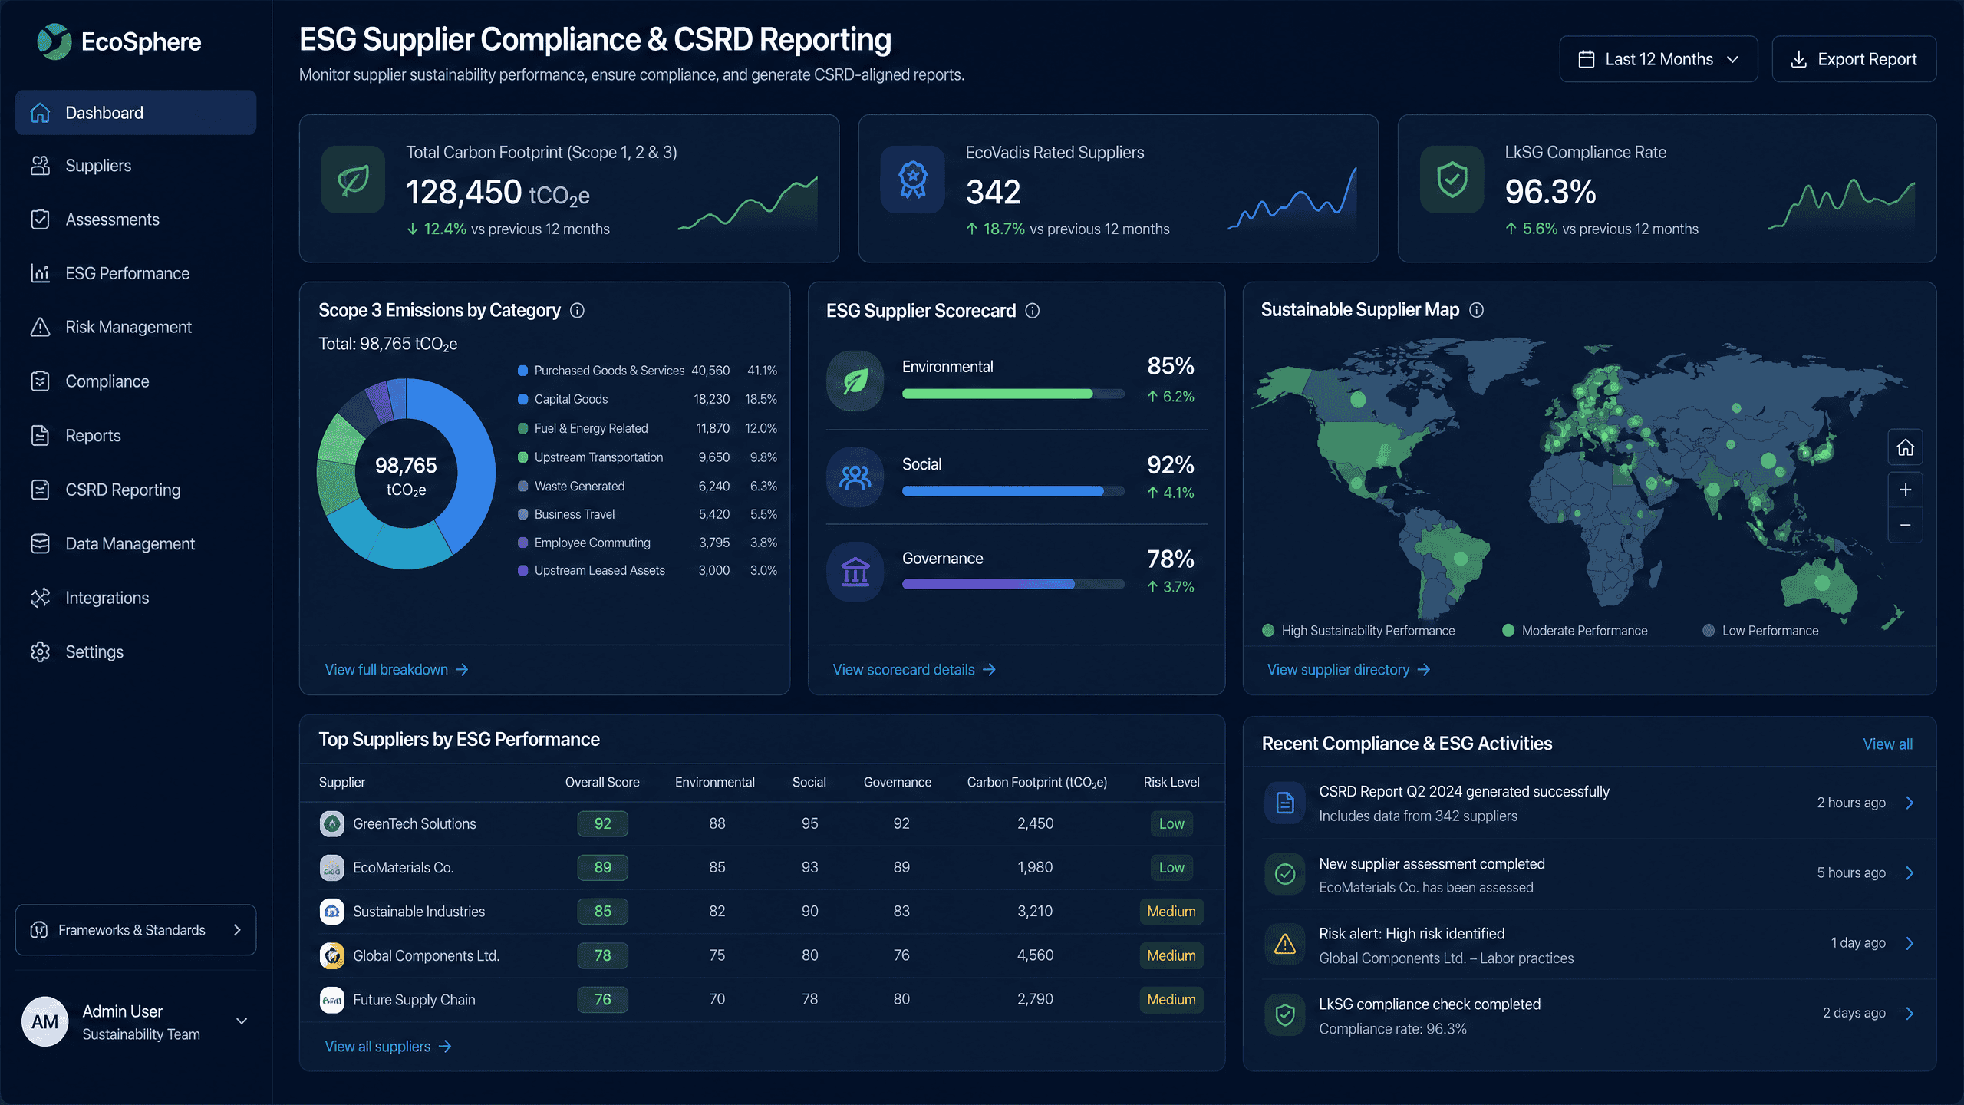This screenshot has height=1105, width=1964.
Task: Open the Last 12 Months date dropdown
Action: click(x=1658, y=59)
